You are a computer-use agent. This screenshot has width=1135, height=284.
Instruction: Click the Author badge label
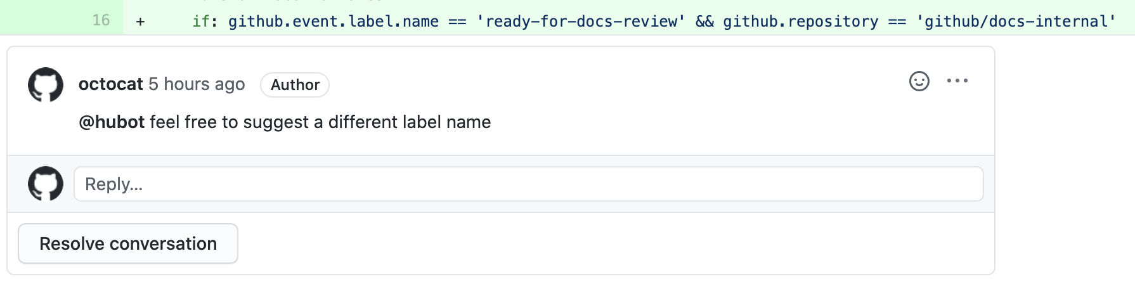click(295, 85)
